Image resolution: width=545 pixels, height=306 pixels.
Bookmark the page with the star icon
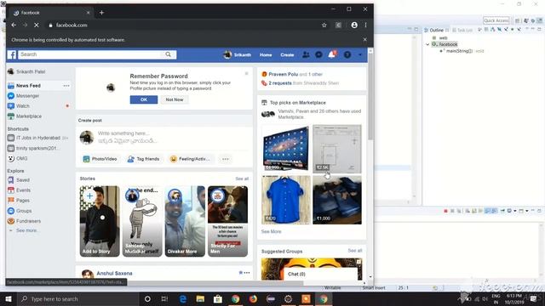pos(324,25)
